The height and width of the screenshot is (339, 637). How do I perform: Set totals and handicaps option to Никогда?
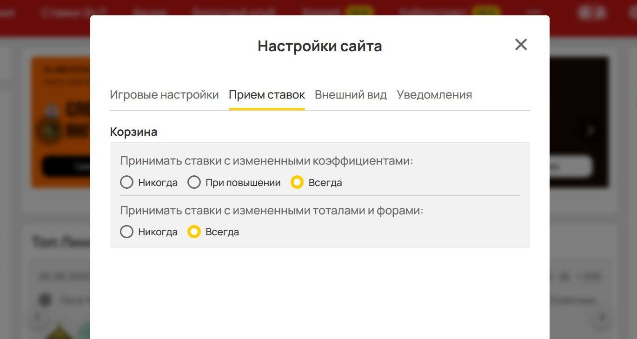pyautogui.click(x=127, y=232)
